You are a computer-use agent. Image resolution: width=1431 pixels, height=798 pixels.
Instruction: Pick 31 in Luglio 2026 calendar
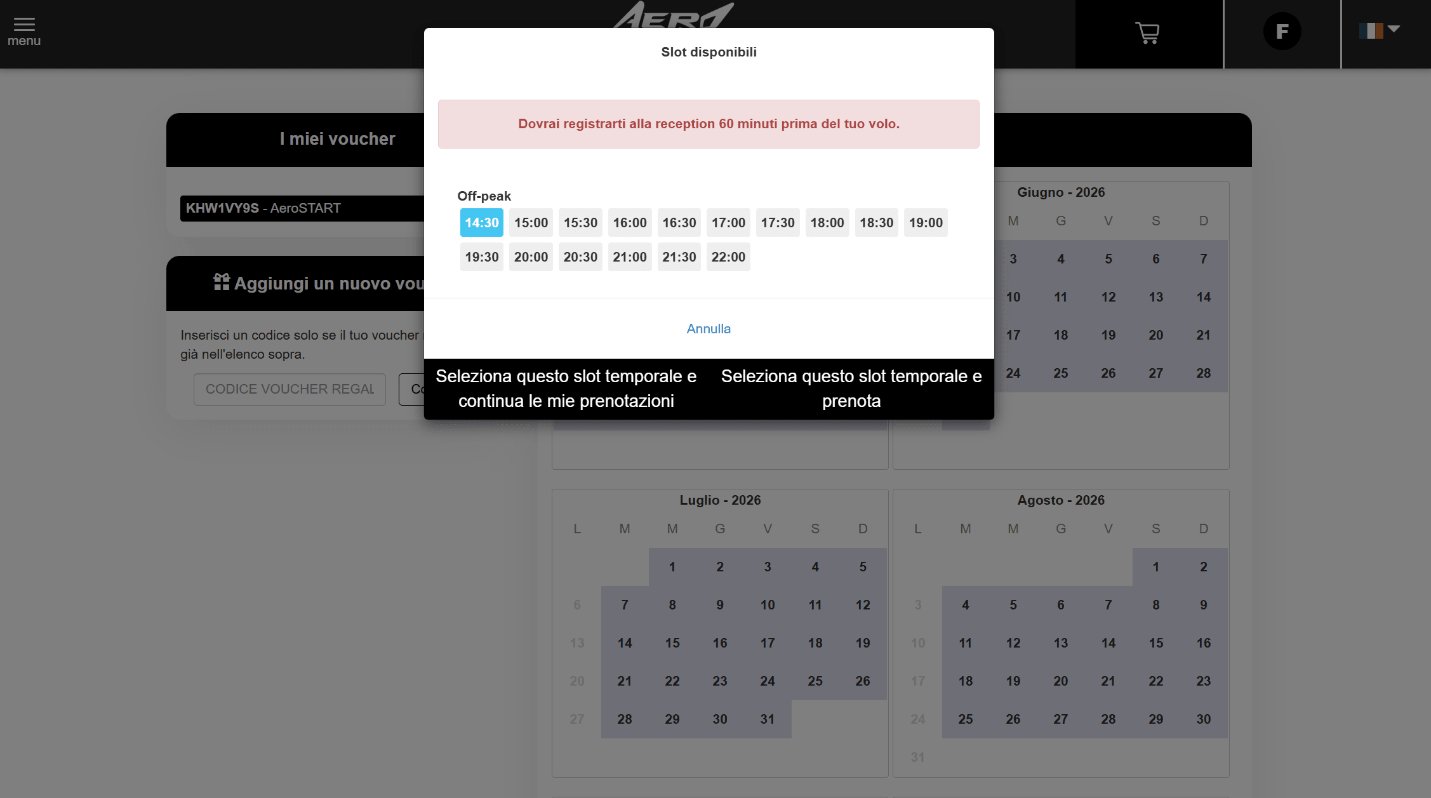coord(768,719)
